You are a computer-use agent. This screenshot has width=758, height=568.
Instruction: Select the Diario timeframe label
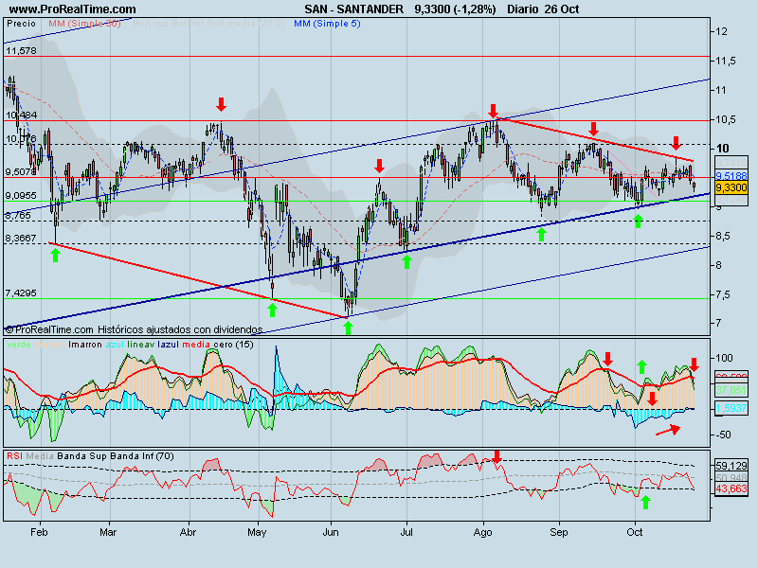(523, 9)
